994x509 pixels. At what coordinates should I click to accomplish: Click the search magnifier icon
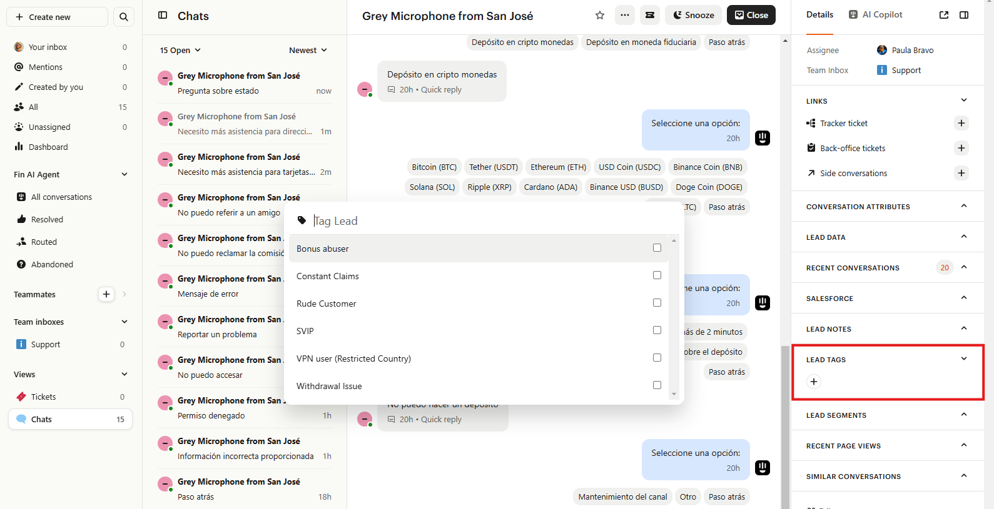pyautogui.click(x=124, y=17)
